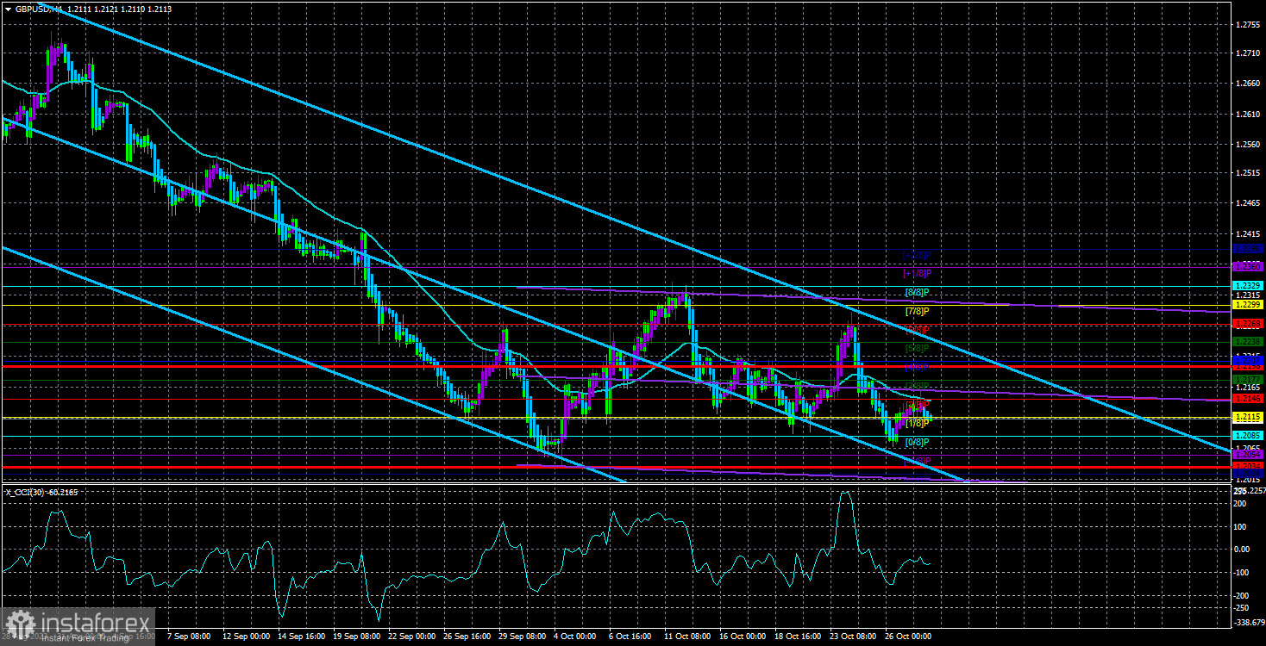Click the 1.2465 price scale value

(x=1248, y=203)
